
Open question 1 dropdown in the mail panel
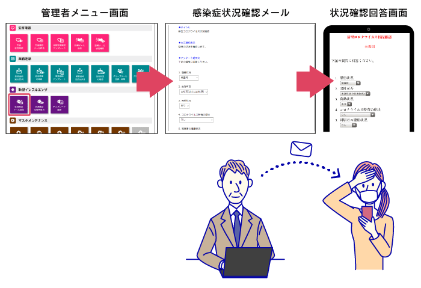(x=189, y=78)
